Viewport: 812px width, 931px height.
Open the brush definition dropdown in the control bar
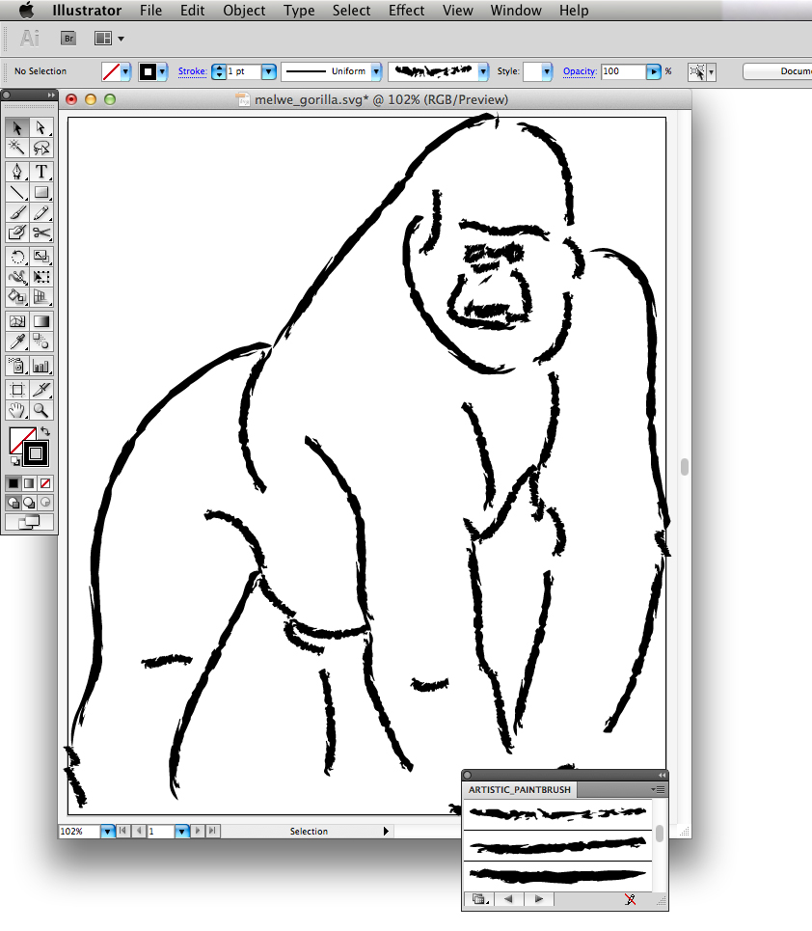coord(481,71)
